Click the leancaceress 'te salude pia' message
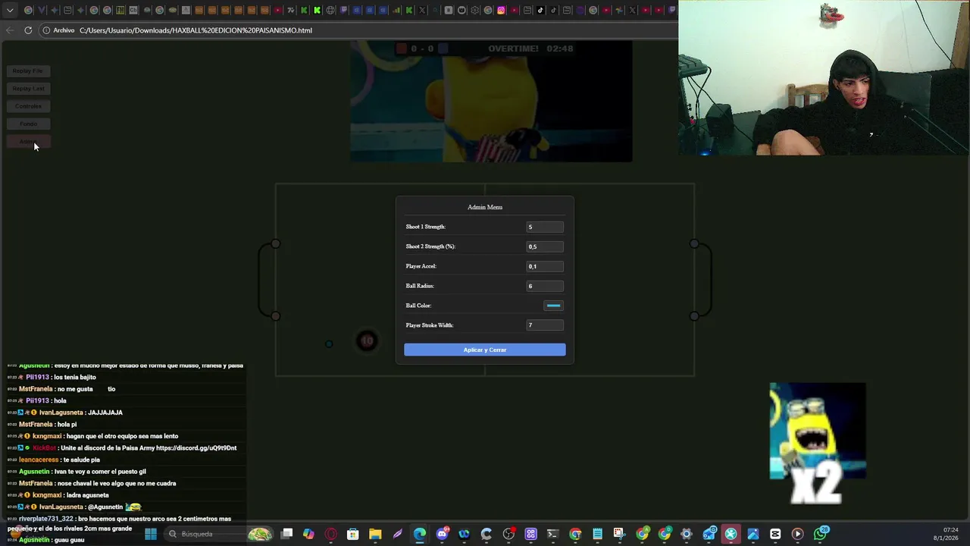 (59, 460)
